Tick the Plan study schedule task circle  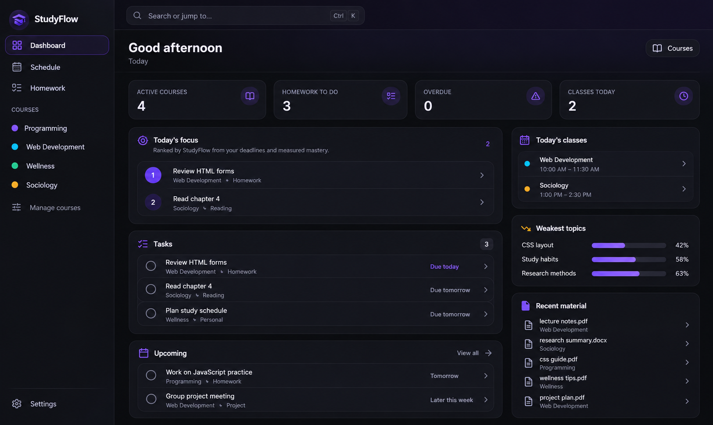[x=151, y=313]
